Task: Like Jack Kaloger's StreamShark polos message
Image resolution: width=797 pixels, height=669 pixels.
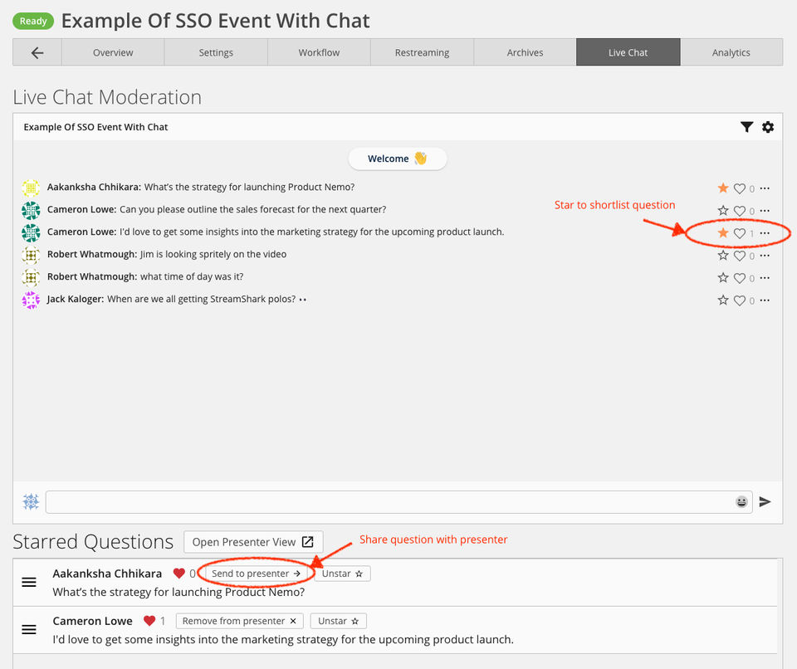Action: (740, 300)
